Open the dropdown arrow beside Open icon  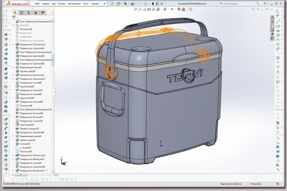(121, 4)
